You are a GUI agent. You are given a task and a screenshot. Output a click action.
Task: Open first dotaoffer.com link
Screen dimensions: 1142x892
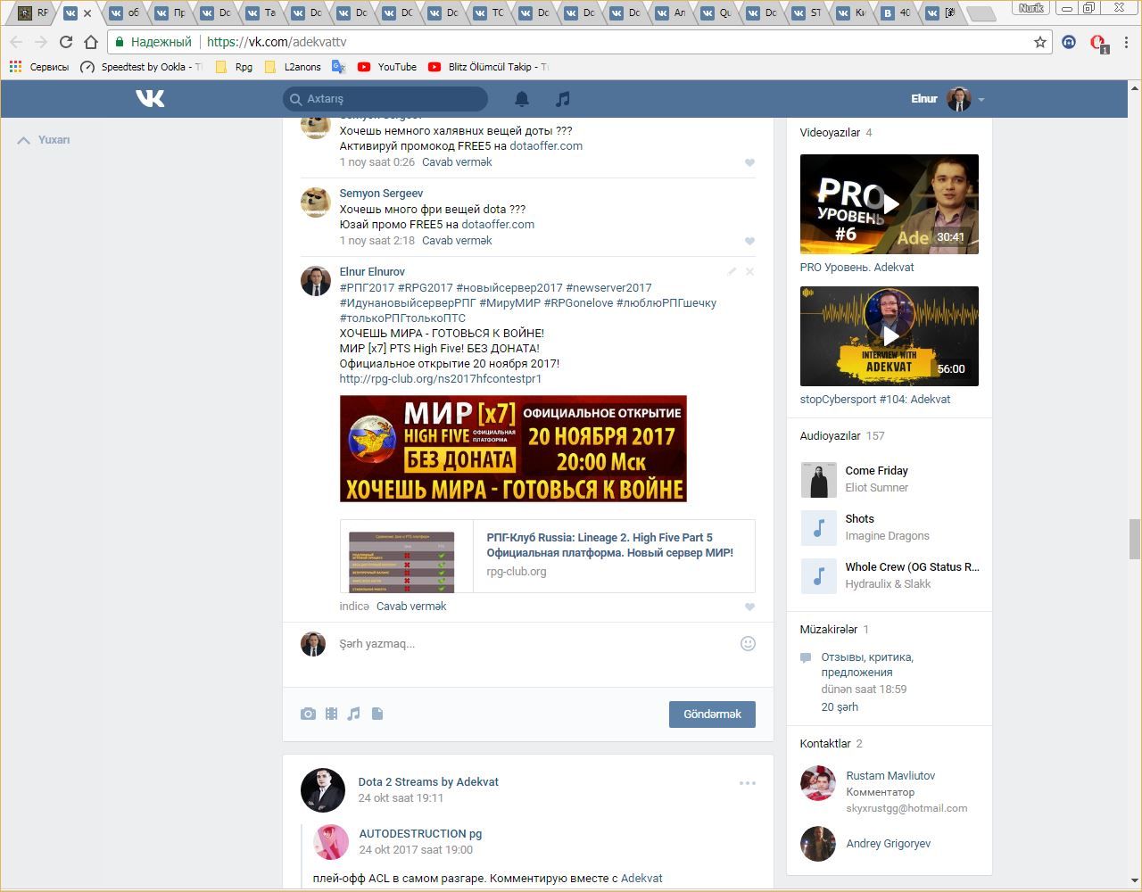[546, 145]
